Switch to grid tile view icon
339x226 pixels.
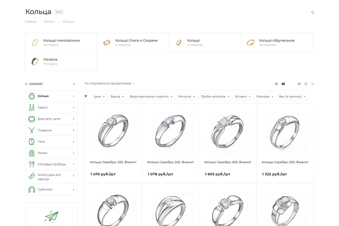coord(299,84)
